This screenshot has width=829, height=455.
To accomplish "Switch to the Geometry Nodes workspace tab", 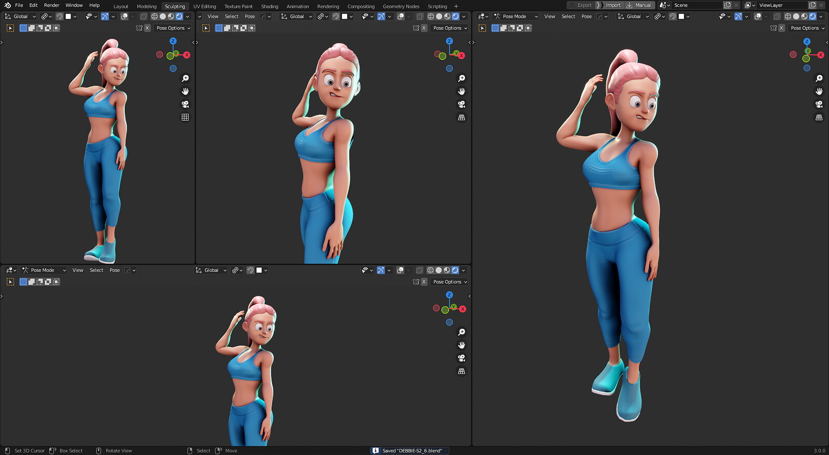I will [401, 7].
